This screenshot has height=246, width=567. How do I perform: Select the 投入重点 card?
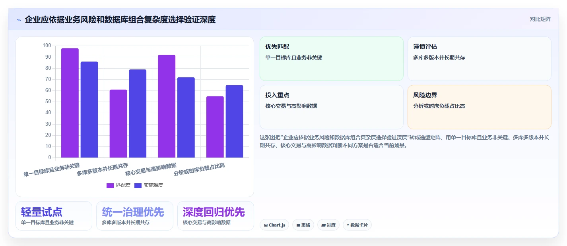point(332,107)
